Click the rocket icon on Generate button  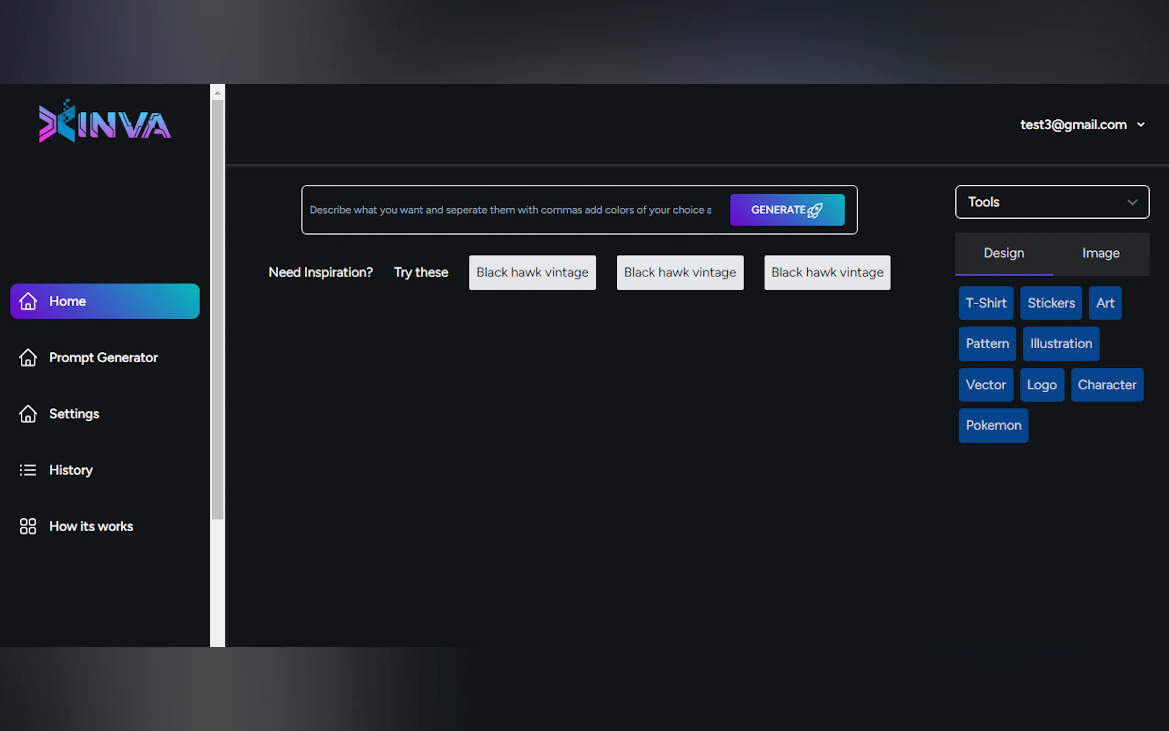point(815,210)
